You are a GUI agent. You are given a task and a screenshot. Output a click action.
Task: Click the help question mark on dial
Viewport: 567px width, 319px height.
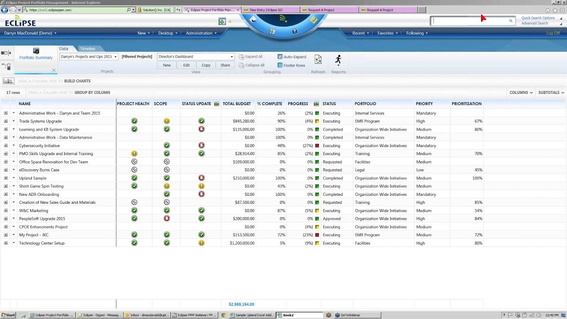[x=295, y=31]
